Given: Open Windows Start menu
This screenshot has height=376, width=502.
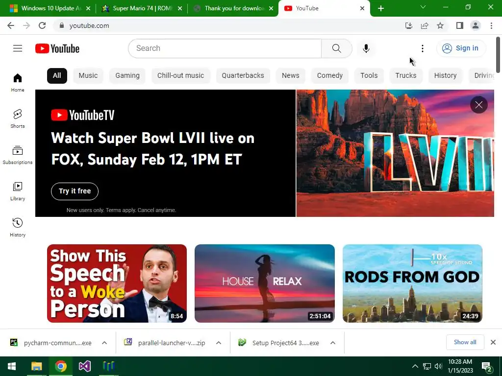Looking at the screenshot, I should [12, 366].
